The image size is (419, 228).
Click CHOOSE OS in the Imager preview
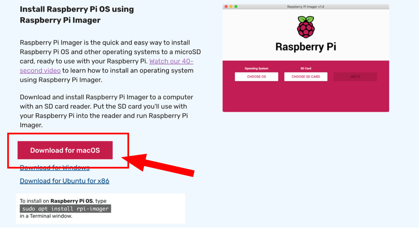[256, 77]
